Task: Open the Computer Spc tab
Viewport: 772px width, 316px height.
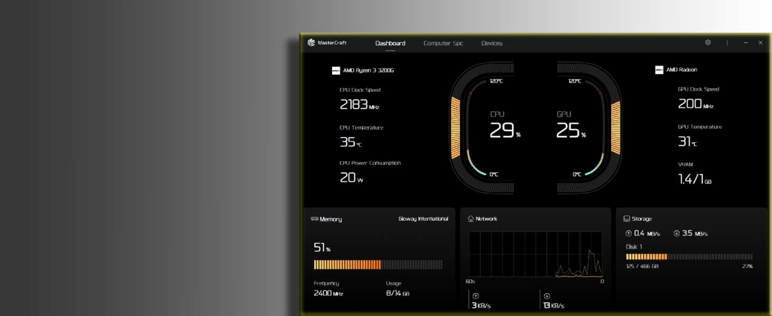Action: 443,43
